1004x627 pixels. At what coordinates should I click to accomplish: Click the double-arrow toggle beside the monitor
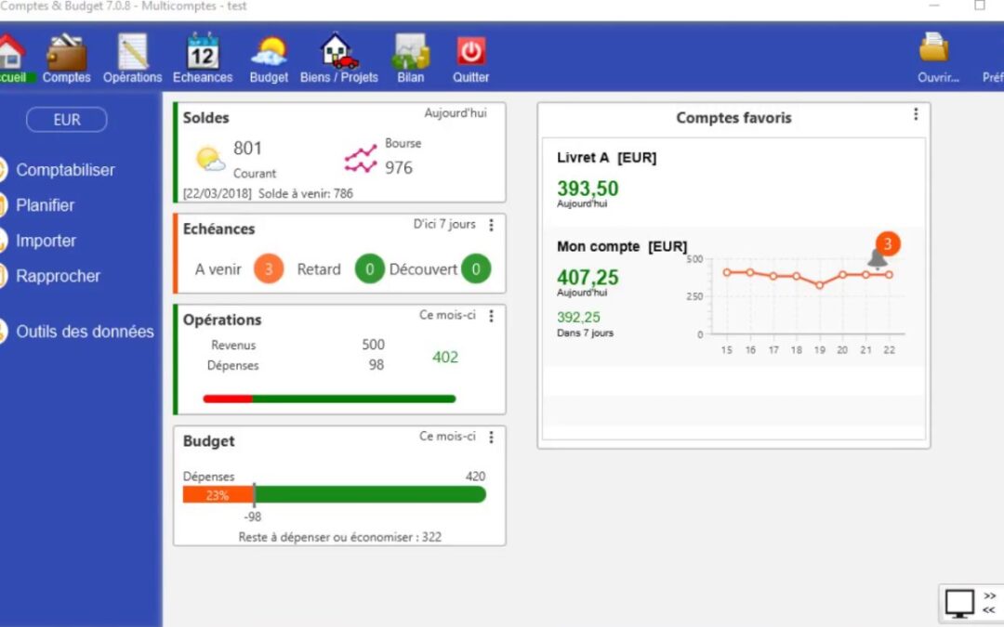989,603
